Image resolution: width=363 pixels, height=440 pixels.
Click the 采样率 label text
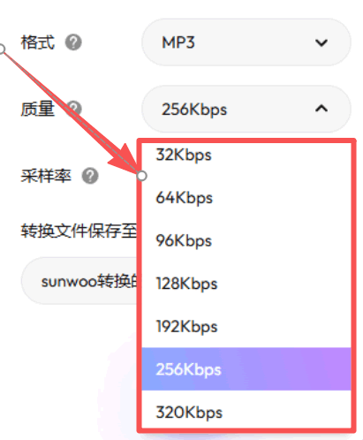[46, 176]
